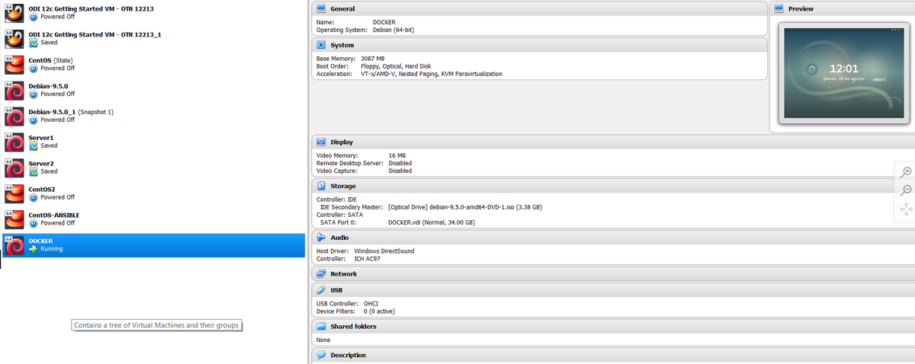
Task: Click the Operating System Debian (64-bit) text
Action: [393, 30]
